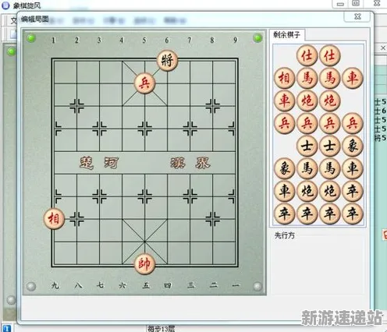Pick the first red 仕 from remaining pieces
Screen dimensions: 387x332
pos(307,55)
